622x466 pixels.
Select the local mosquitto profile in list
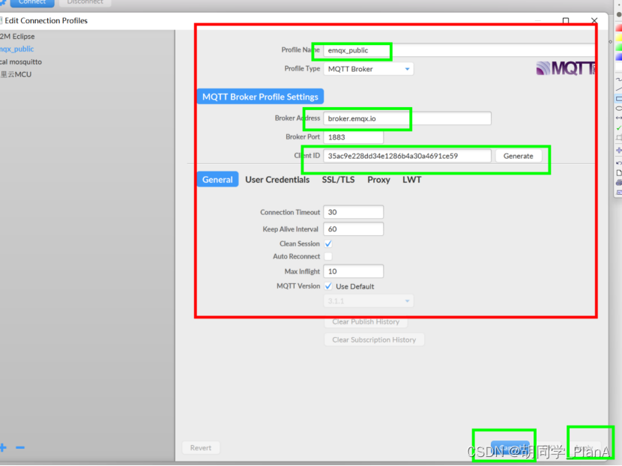21,62
